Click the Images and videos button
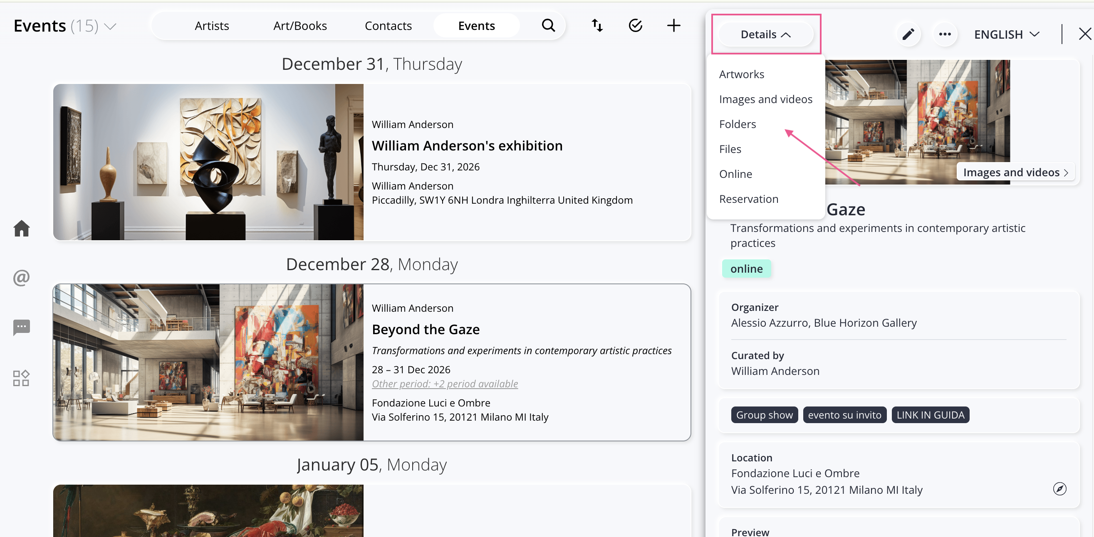Screen dimensions: 1094x537 pos(1015,172)
